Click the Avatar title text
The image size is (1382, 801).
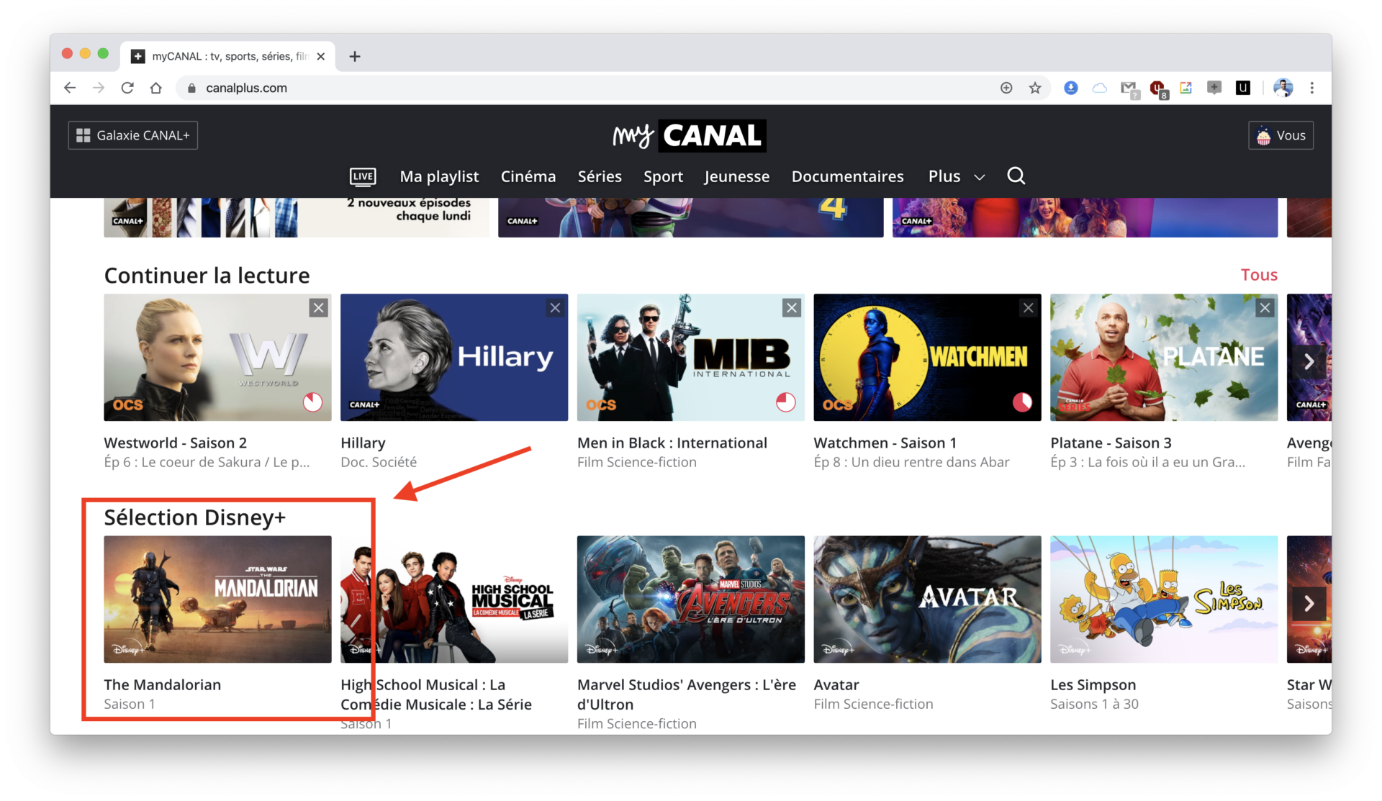pos(836,684)
